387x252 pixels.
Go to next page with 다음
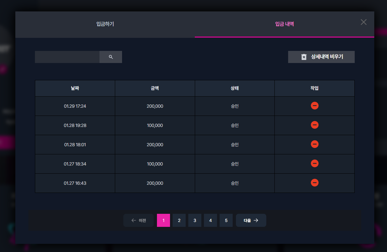click(x=251, y=220)
